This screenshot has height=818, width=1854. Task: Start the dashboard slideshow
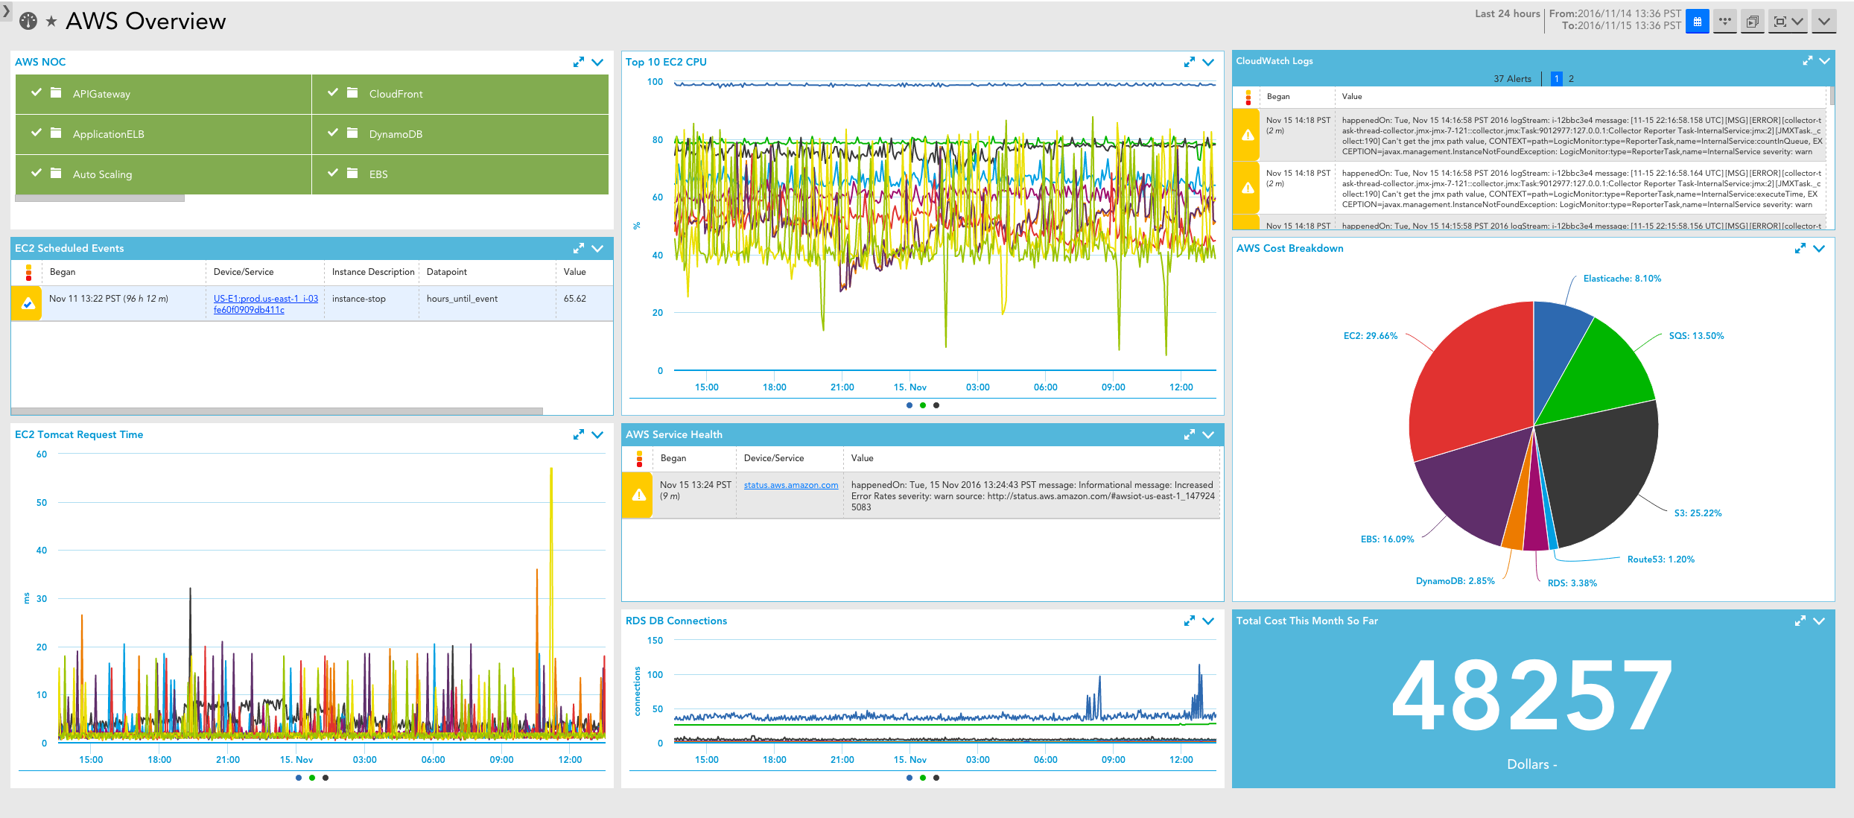[1752, 22]
